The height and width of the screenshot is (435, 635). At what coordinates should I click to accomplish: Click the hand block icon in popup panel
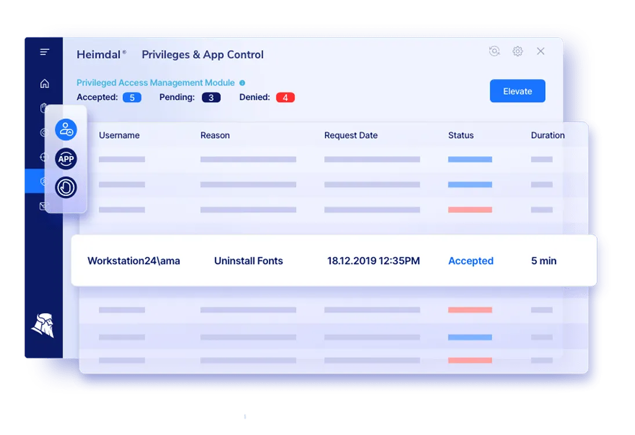click(x=66, y=187)
